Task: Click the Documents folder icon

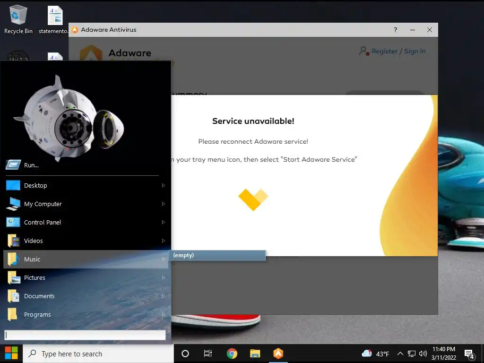Action: point(13,296)
